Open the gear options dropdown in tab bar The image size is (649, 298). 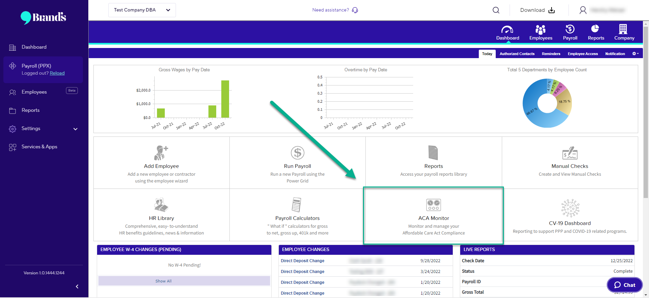[x=635, y=54]
